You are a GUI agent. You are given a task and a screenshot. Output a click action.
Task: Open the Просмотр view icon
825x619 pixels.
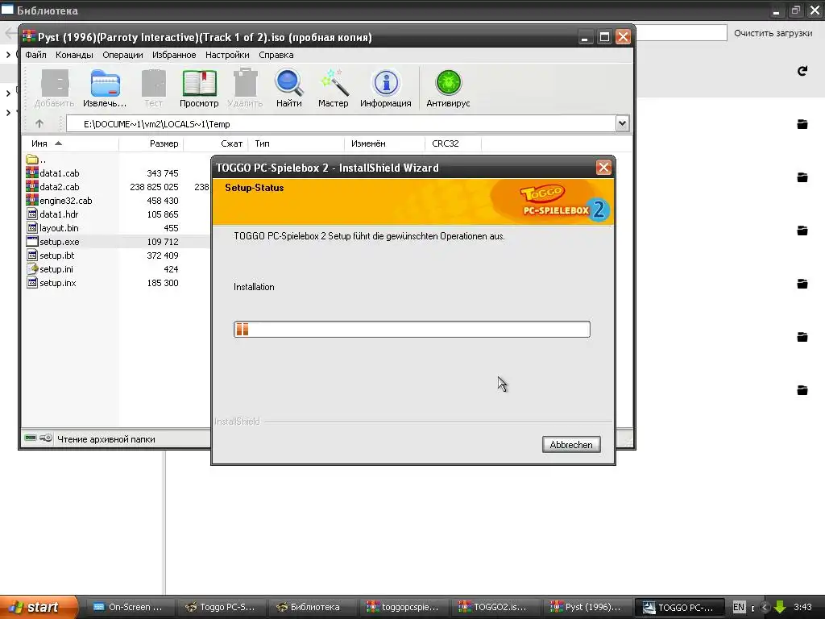tap(199, 89)
